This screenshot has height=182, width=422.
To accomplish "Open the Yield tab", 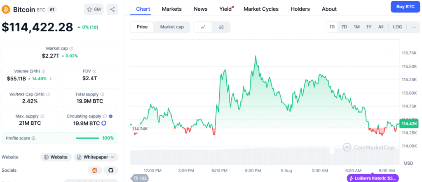I will (225, 9).
